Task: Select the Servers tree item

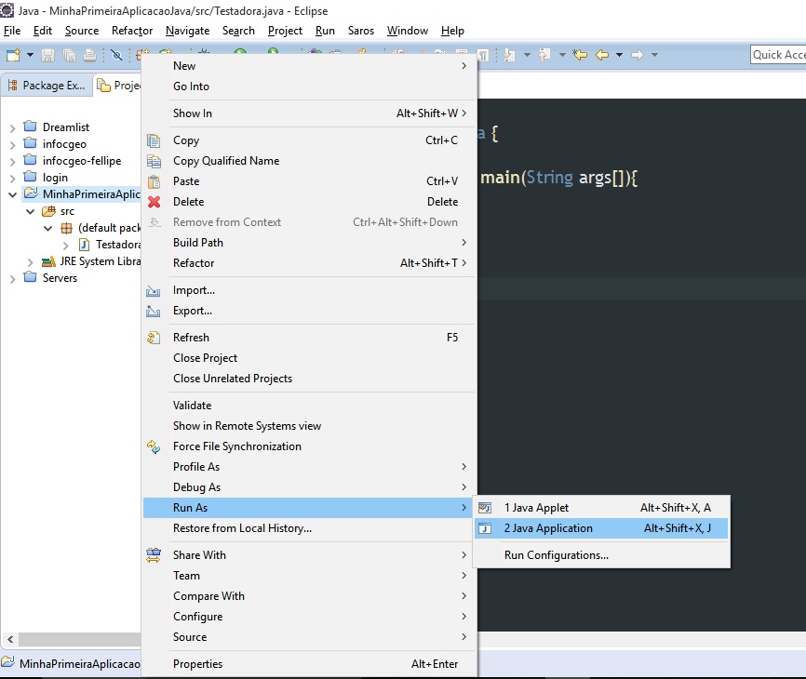Action: coord(60,278)
